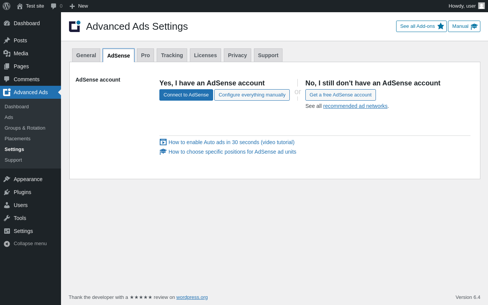Click the Plugins plug icon
The width and height of the screenshot is (488, 305).
point(7,192)
